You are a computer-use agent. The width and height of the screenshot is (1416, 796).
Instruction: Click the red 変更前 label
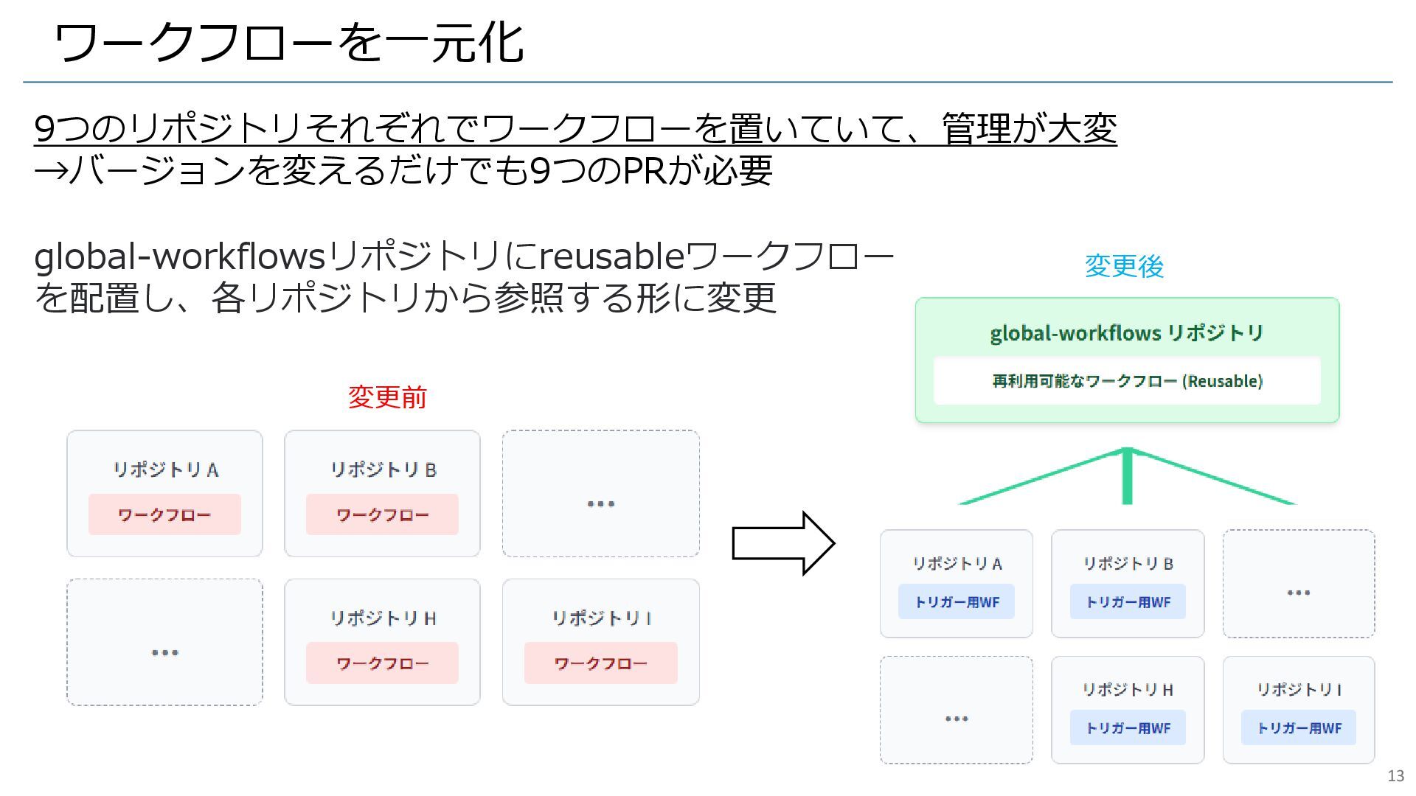coord(387,397)
